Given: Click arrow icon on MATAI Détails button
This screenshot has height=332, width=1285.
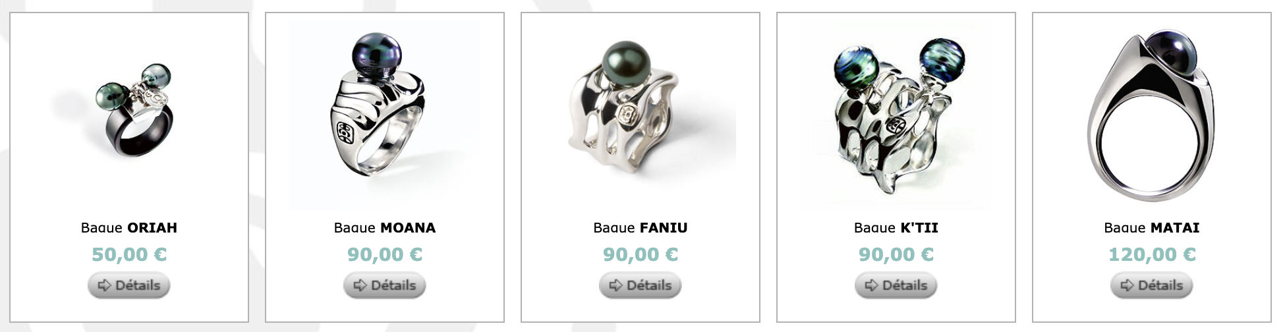Looking at the screenshot, I should pos(1127,285).
